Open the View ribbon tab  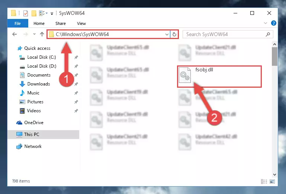coord(81,23)
